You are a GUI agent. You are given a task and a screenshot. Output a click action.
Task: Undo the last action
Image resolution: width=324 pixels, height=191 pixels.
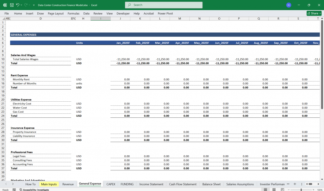click(x=18, y=5)
